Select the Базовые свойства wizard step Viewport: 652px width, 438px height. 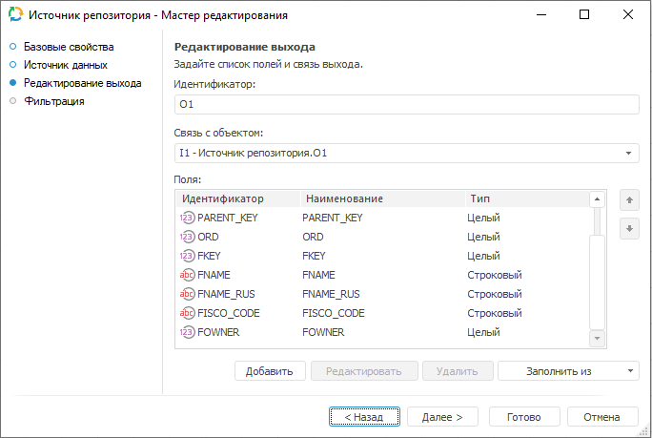pyautogui.click(x=68, y=47)
